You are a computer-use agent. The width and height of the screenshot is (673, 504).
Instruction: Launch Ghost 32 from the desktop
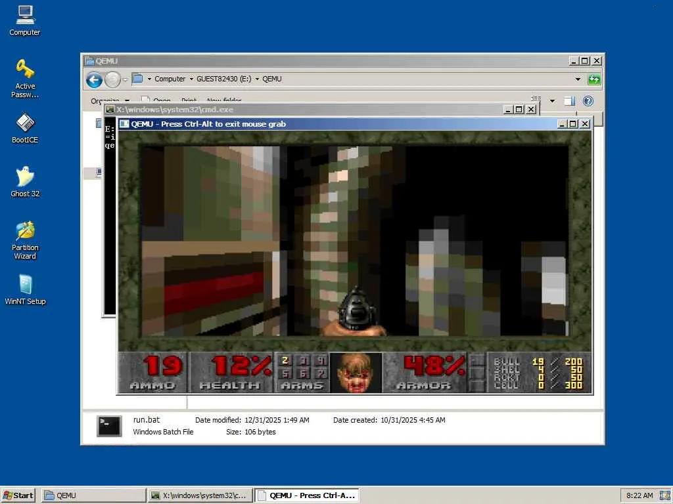(24, 182)
